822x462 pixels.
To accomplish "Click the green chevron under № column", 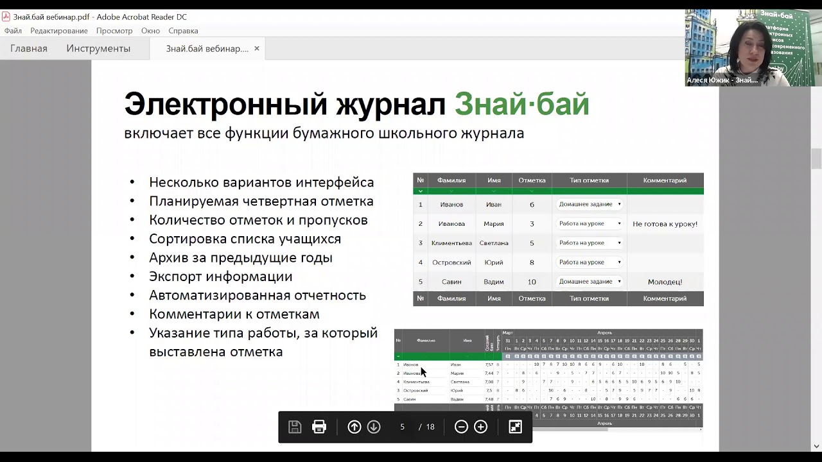I will (421, 191).
